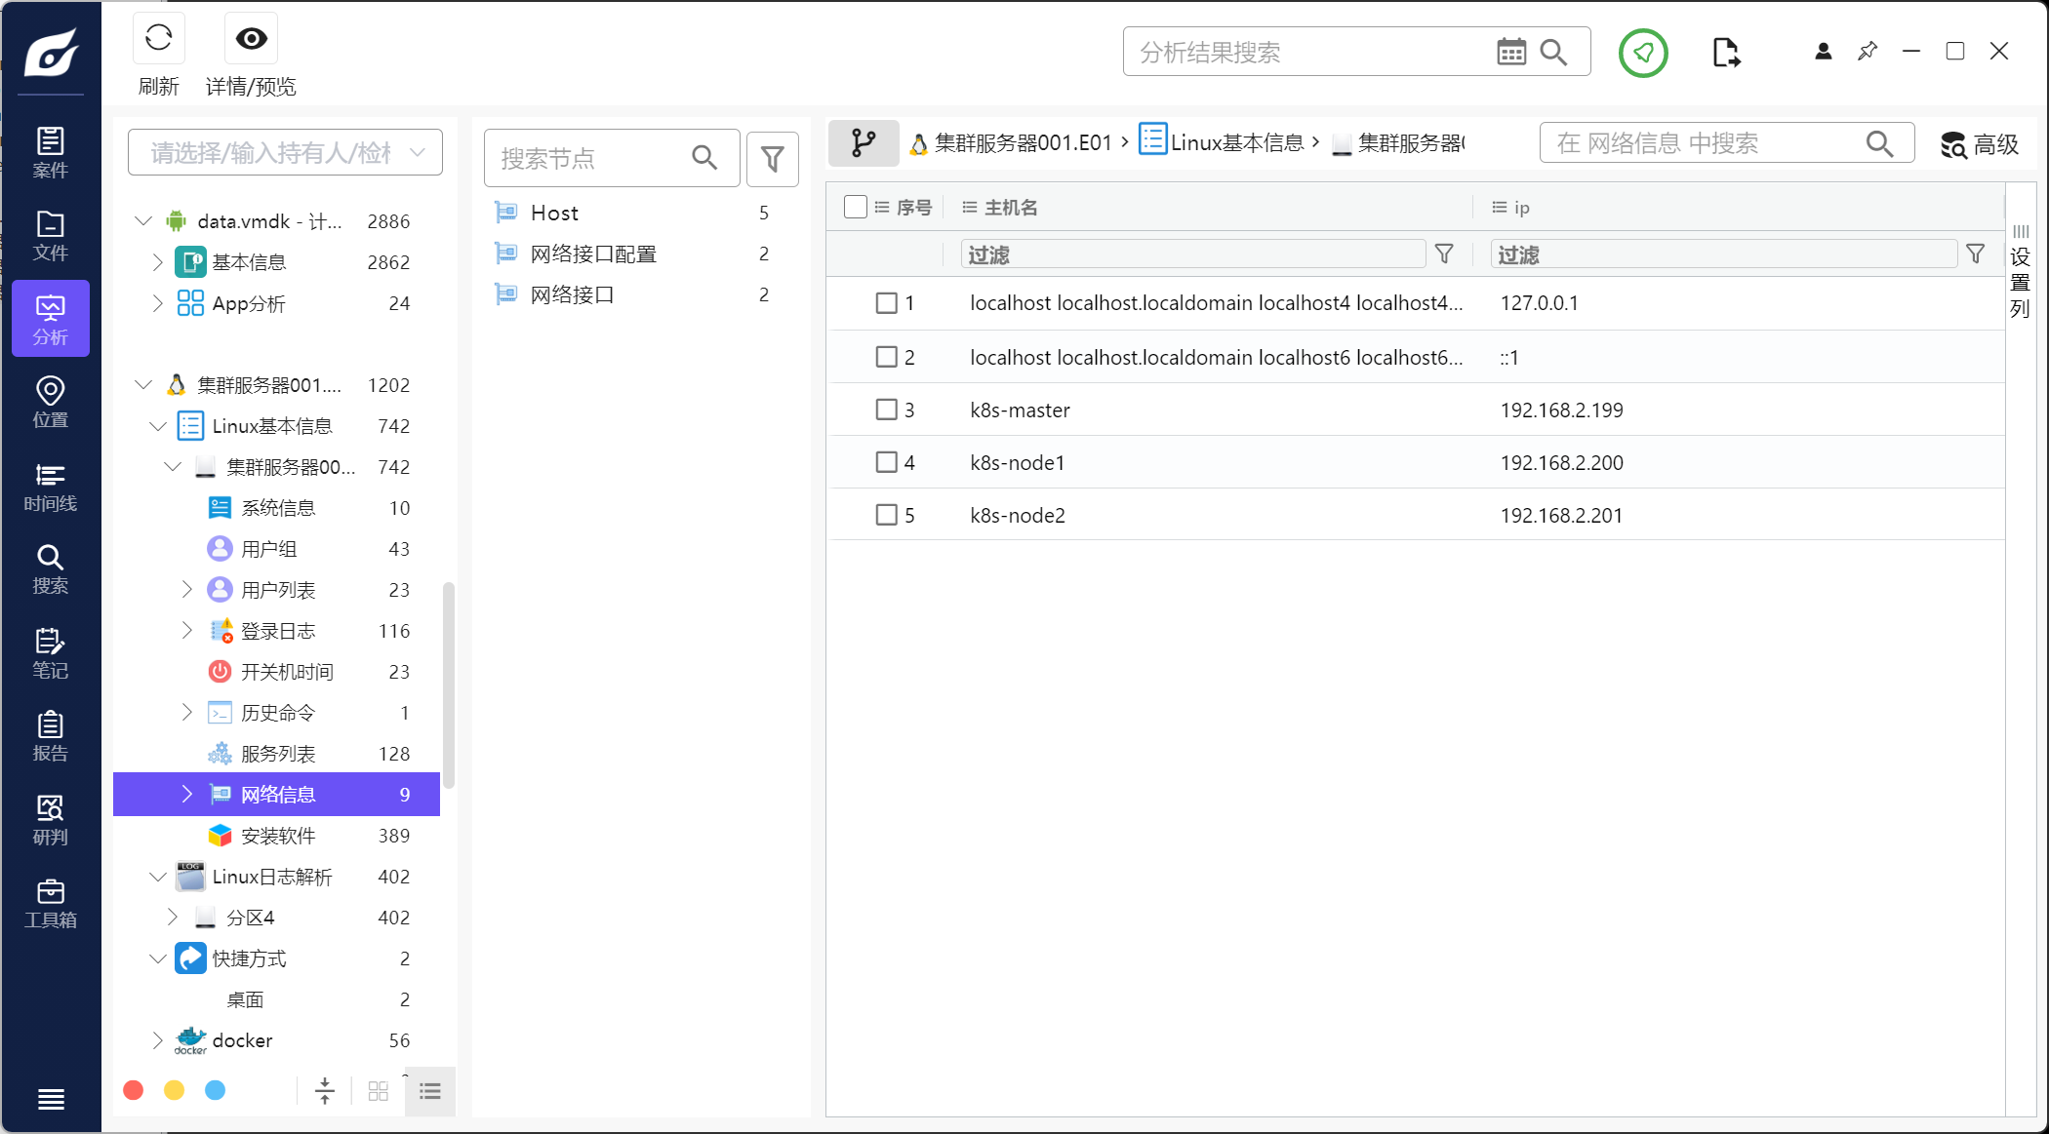Toggle the select-all checkbox in the header

[x=855, y=207]
